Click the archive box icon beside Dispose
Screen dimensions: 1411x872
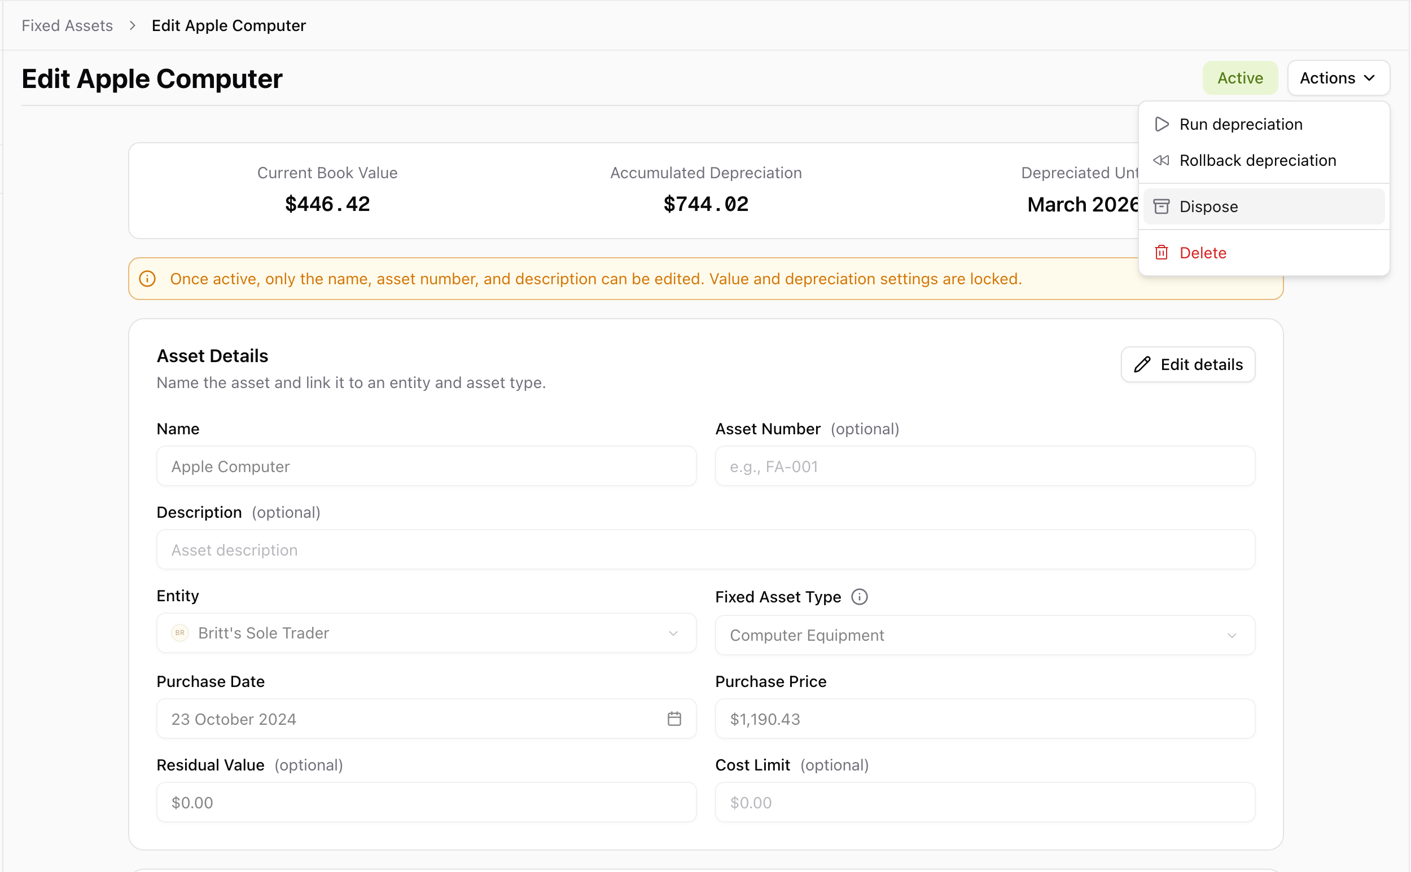coord(1161,206)
